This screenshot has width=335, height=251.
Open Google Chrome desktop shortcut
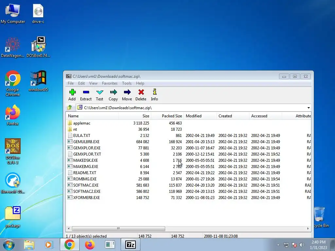13,83
